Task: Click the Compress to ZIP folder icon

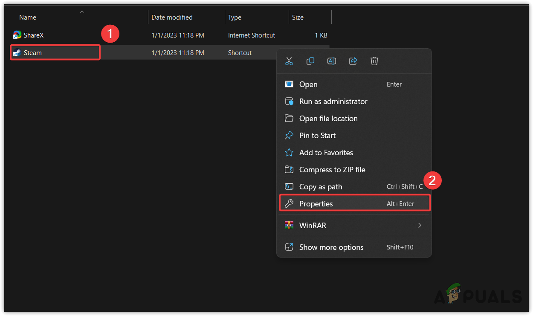Action: click(289, 170)
